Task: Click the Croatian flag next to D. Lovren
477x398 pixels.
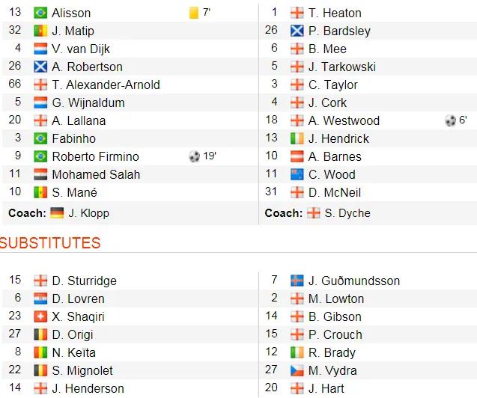Action: coord(40,298)
